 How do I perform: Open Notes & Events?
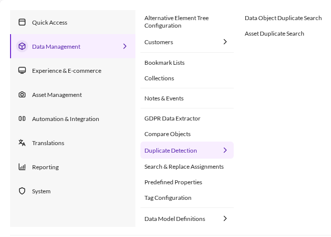[164, 98]
